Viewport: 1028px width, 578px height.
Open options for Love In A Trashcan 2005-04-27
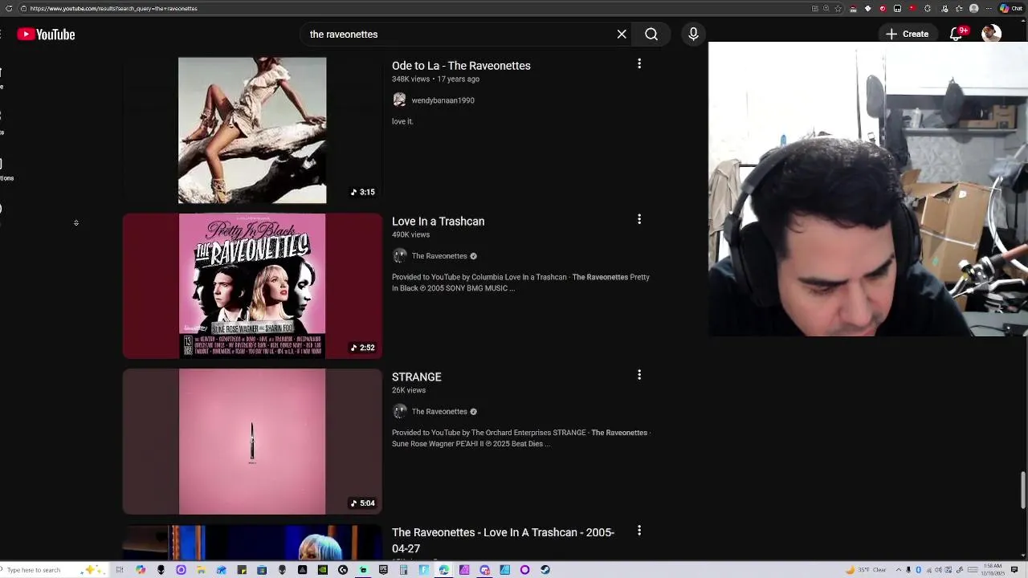[639, 531]
